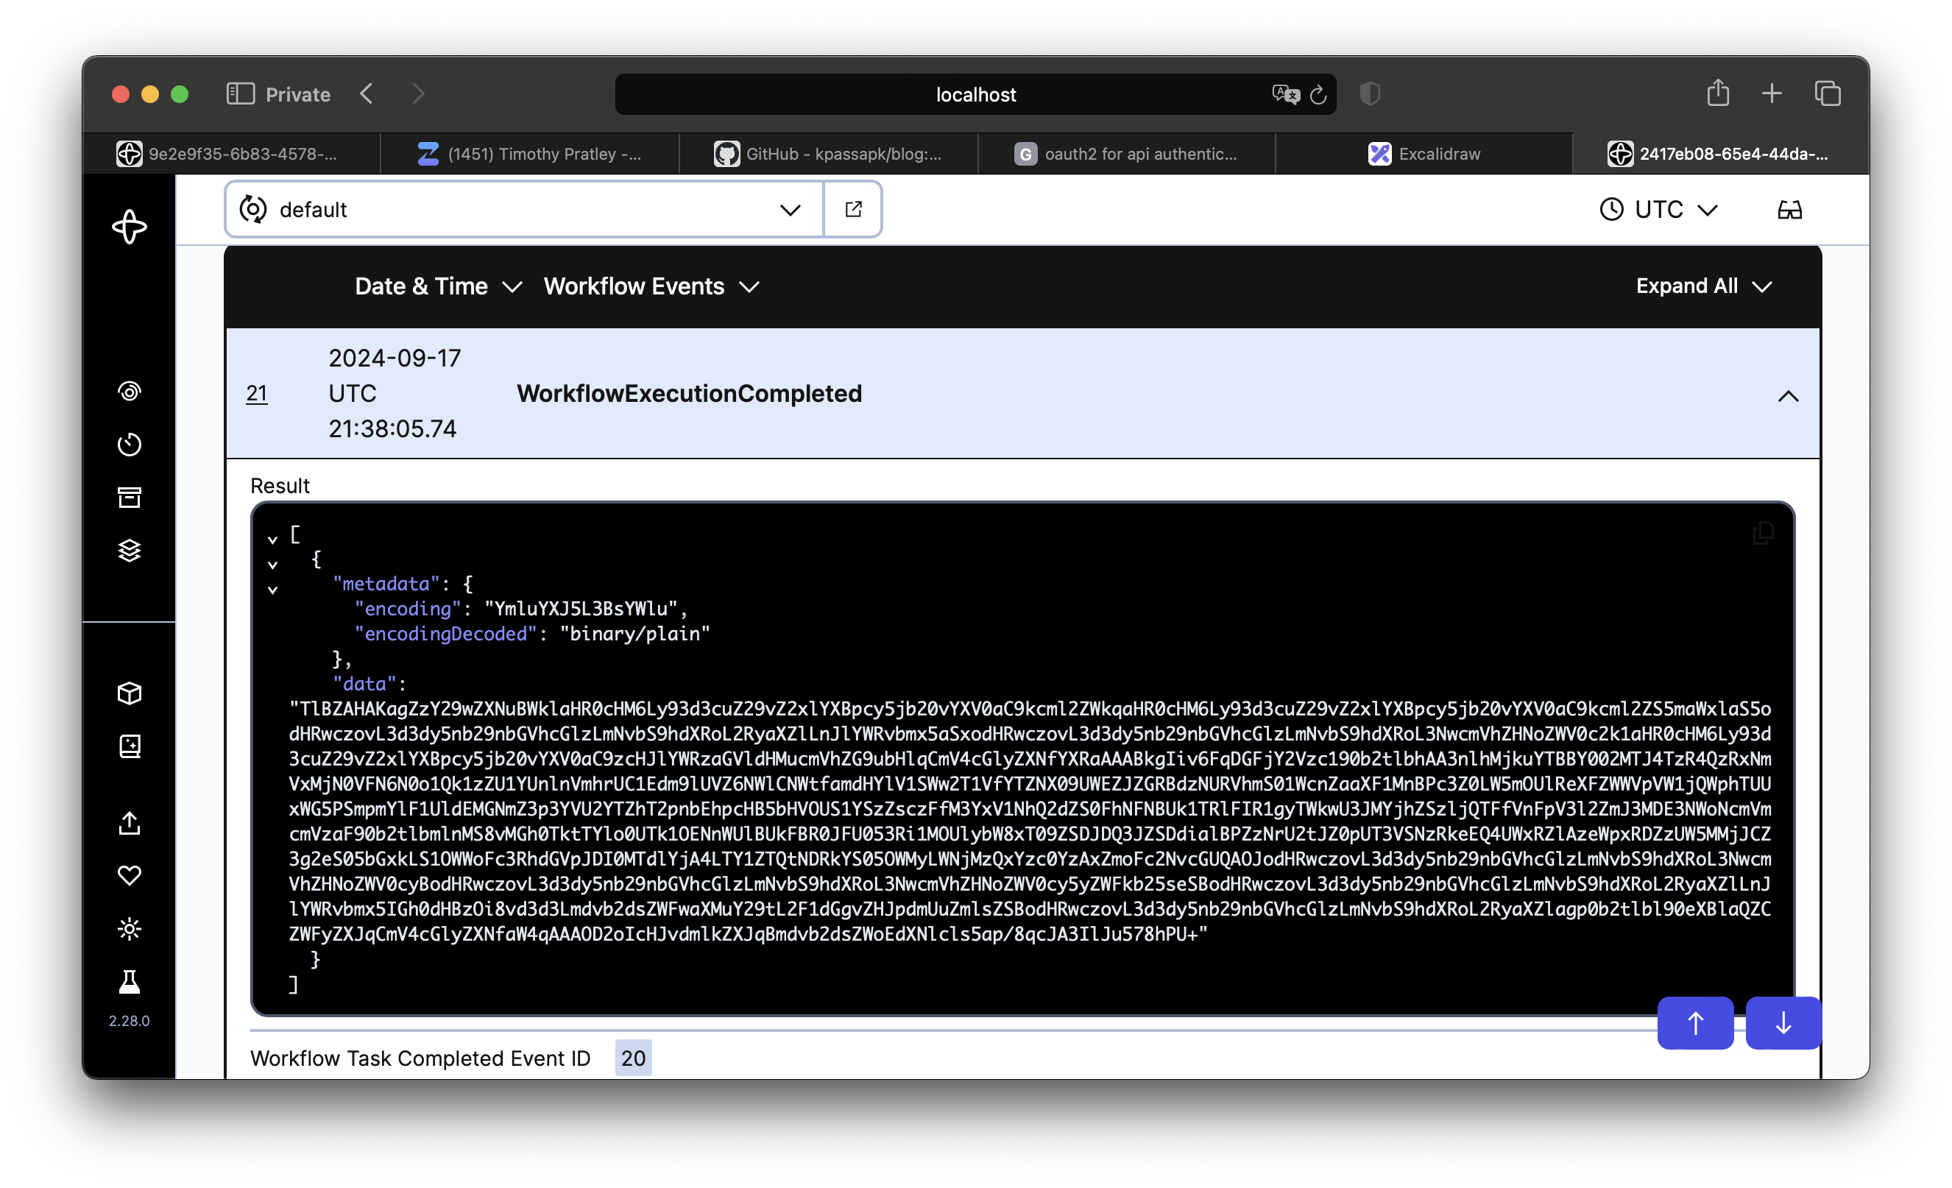
Task: Click the translate icon in the address bar
Action: click(1285, 94)
